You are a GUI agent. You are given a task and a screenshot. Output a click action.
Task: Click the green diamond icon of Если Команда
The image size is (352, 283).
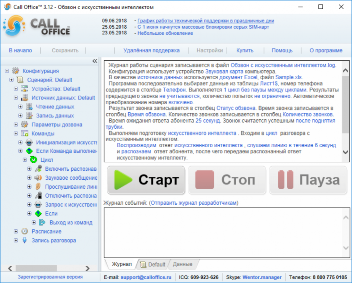29,151
